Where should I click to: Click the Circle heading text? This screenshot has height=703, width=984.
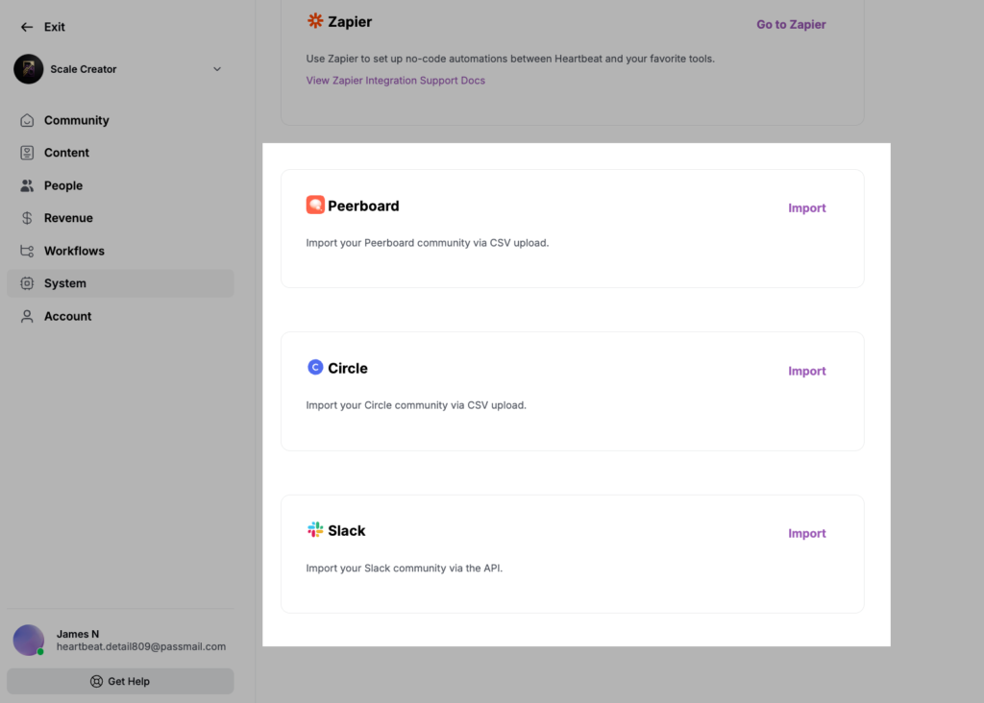coord(348,368)
